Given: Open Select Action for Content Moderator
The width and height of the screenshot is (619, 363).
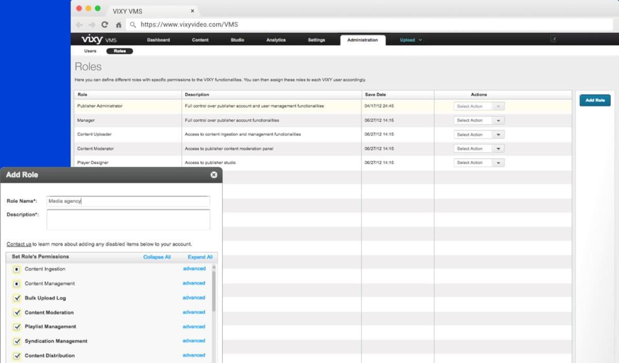Looking at the screenshot, I should pos(479,148).
